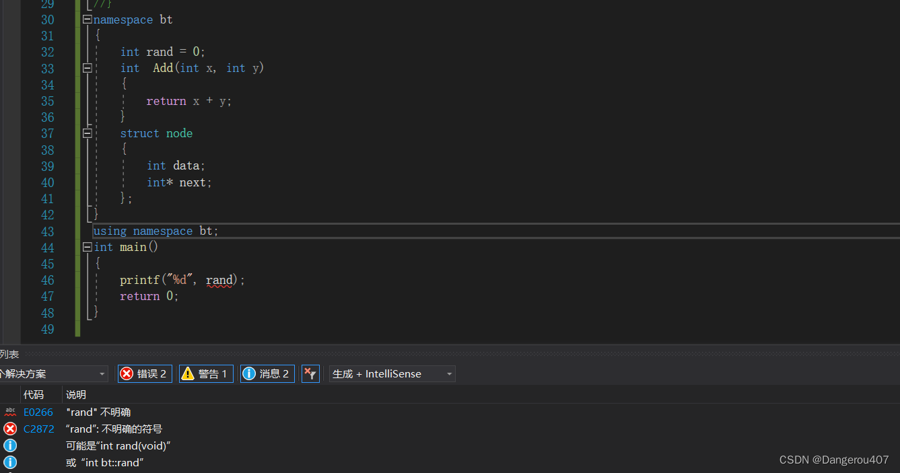Collapse the Add function block

87,68
